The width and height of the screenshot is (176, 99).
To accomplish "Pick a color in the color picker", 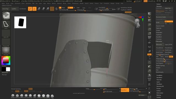I will [x=6, y=61].
